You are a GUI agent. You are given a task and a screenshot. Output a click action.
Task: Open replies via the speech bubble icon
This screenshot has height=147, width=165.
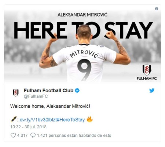coord(33,135)
